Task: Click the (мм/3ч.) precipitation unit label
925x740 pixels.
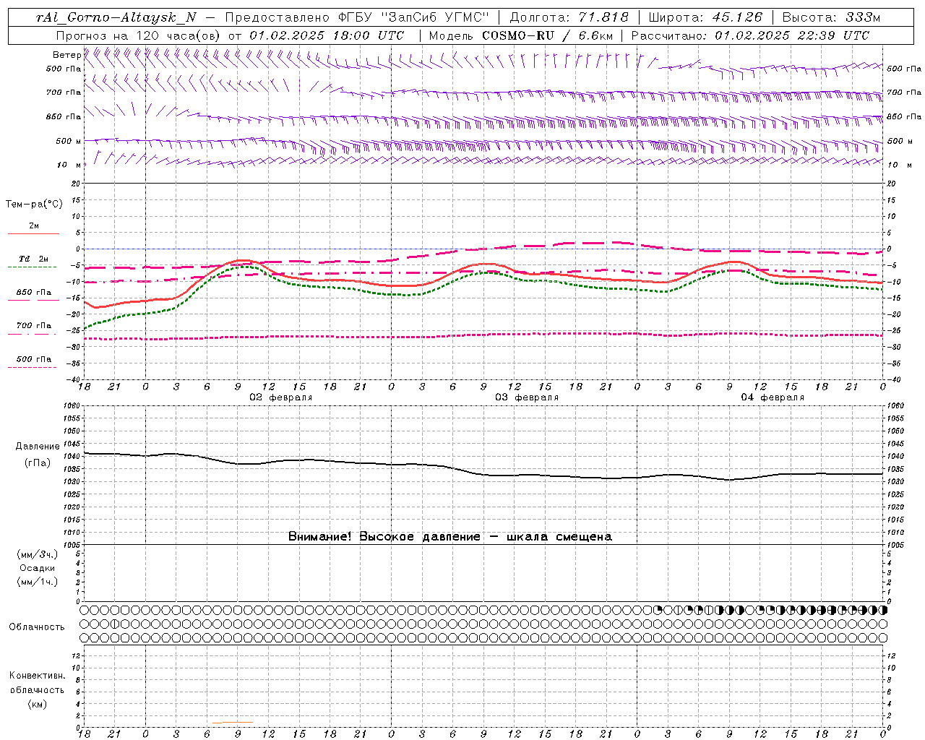Action: point(38,554)
